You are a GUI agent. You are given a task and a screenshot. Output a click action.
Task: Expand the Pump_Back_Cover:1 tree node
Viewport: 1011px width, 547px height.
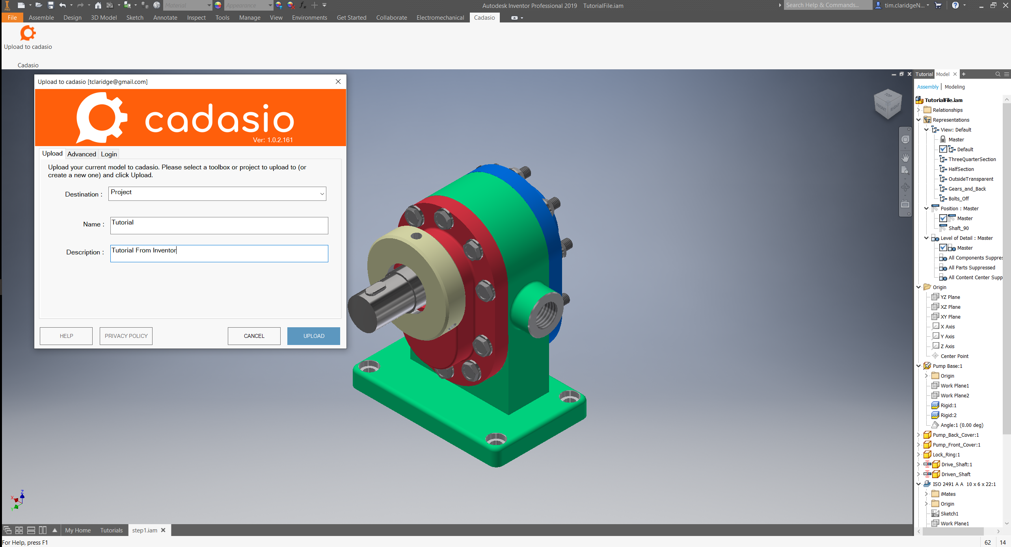pyautogui.click(x=919, y=435)
